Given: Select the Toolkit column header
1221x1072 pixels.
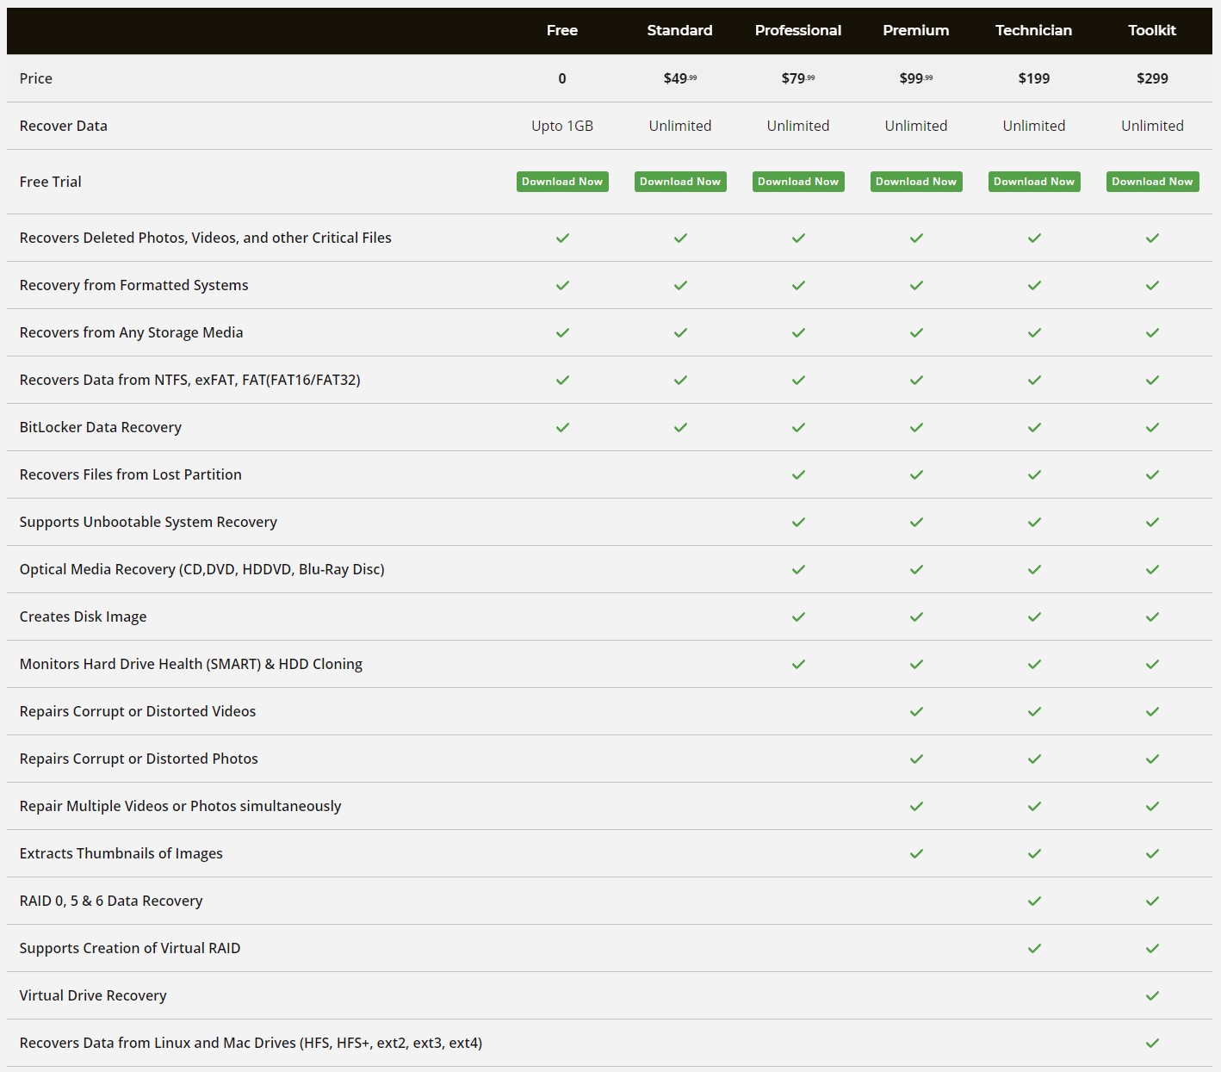Looking at the screenshot, I should point(1152,30).
